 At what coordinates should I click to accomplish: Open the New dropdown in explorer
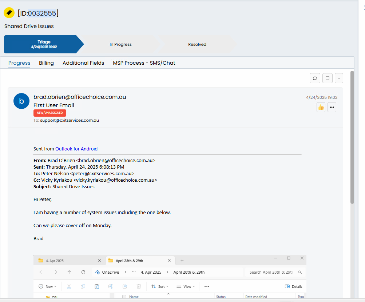(x=47, y=286)
